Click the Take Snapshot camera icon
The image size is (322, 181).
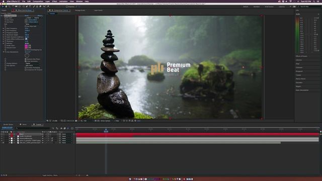[x=76, y=121]
